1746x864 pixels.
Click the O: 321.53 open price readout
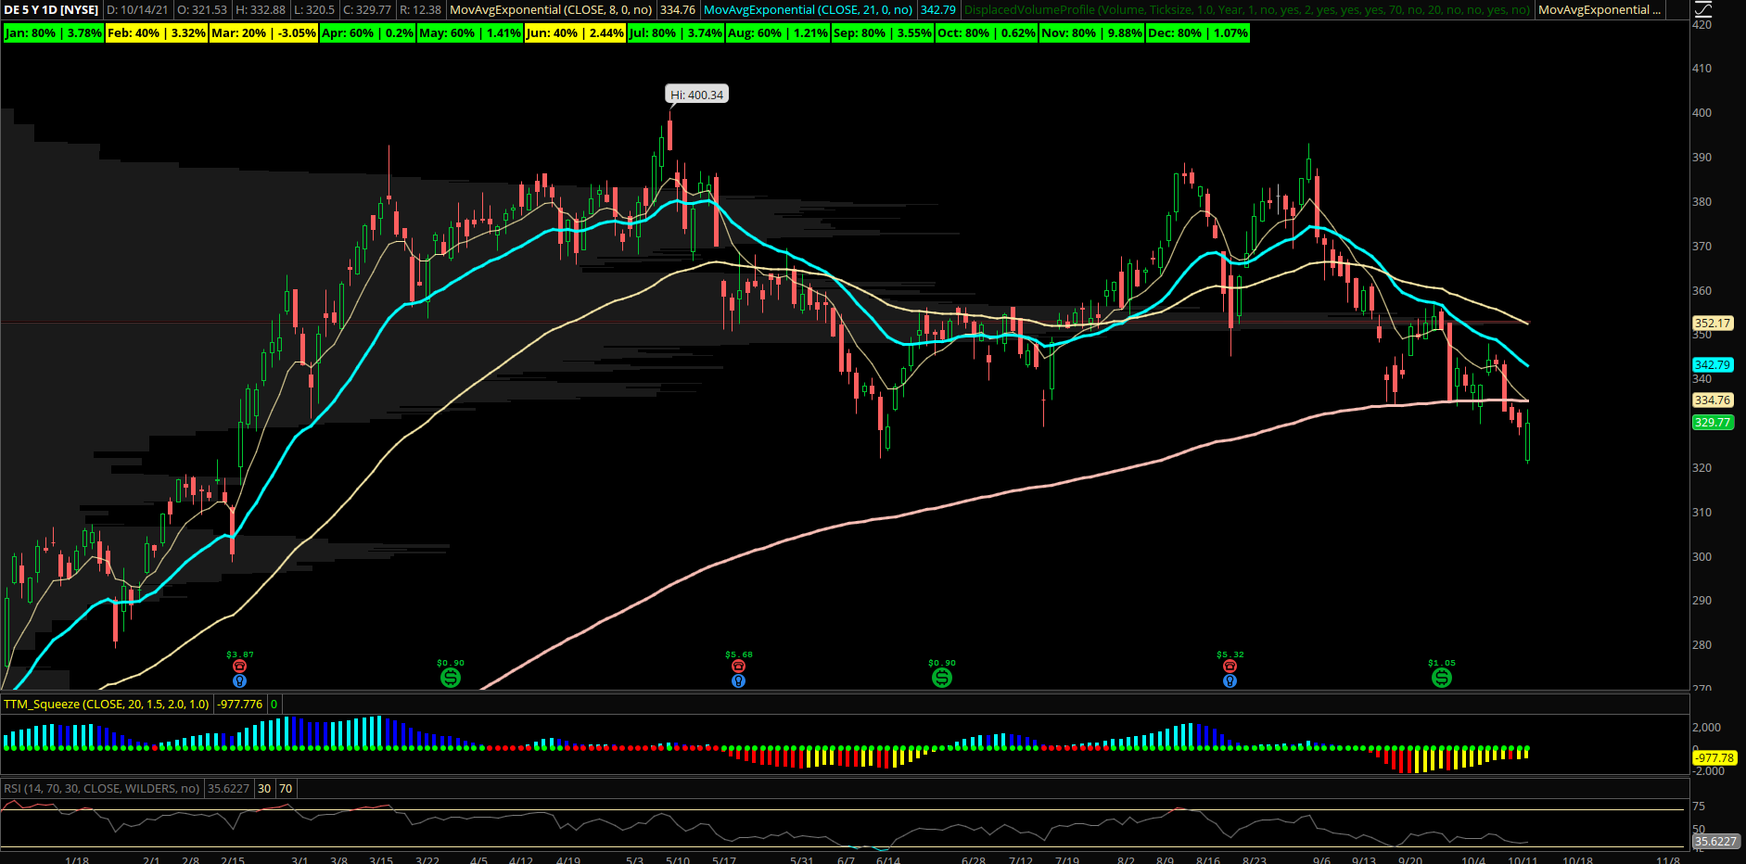tap(203, 10)
